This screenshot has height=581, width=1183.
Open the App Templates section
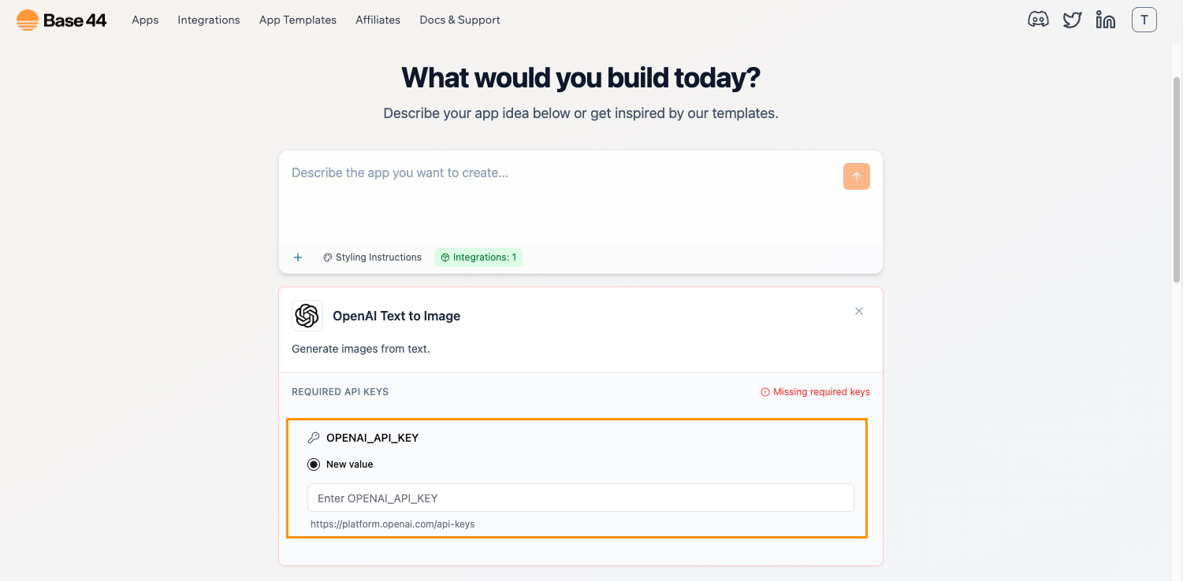coord(297,20)
